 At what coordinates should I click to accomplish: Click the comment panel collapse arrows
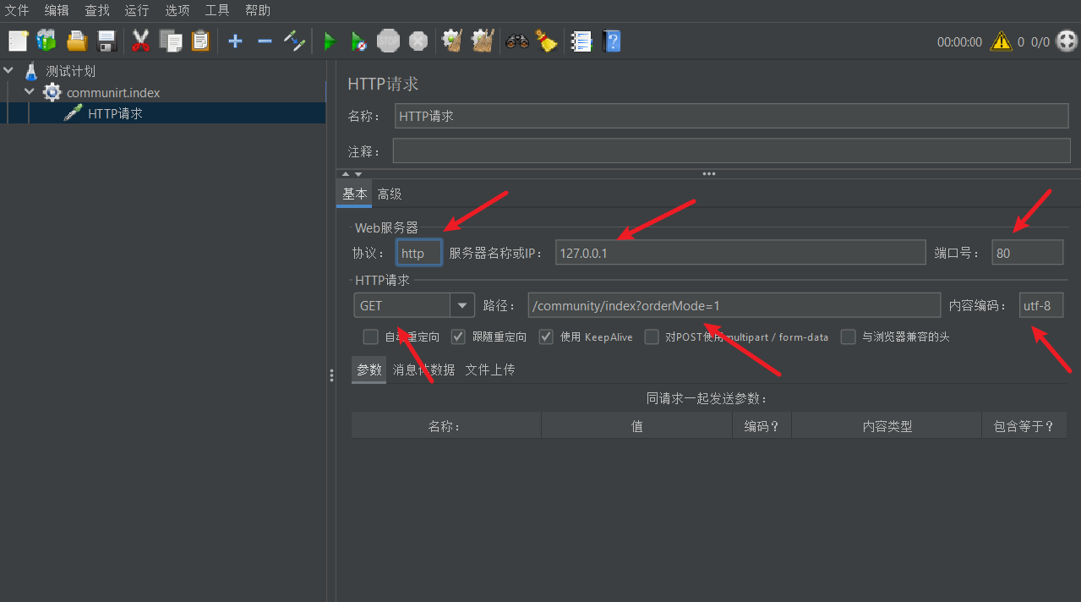[x=352, y=174]
